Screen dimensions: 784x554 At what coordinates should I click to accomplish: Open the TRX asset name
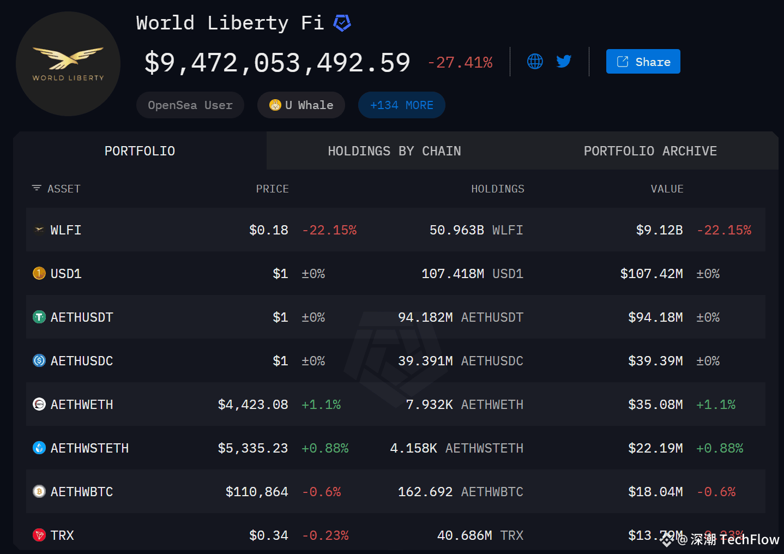click(62, 535)
